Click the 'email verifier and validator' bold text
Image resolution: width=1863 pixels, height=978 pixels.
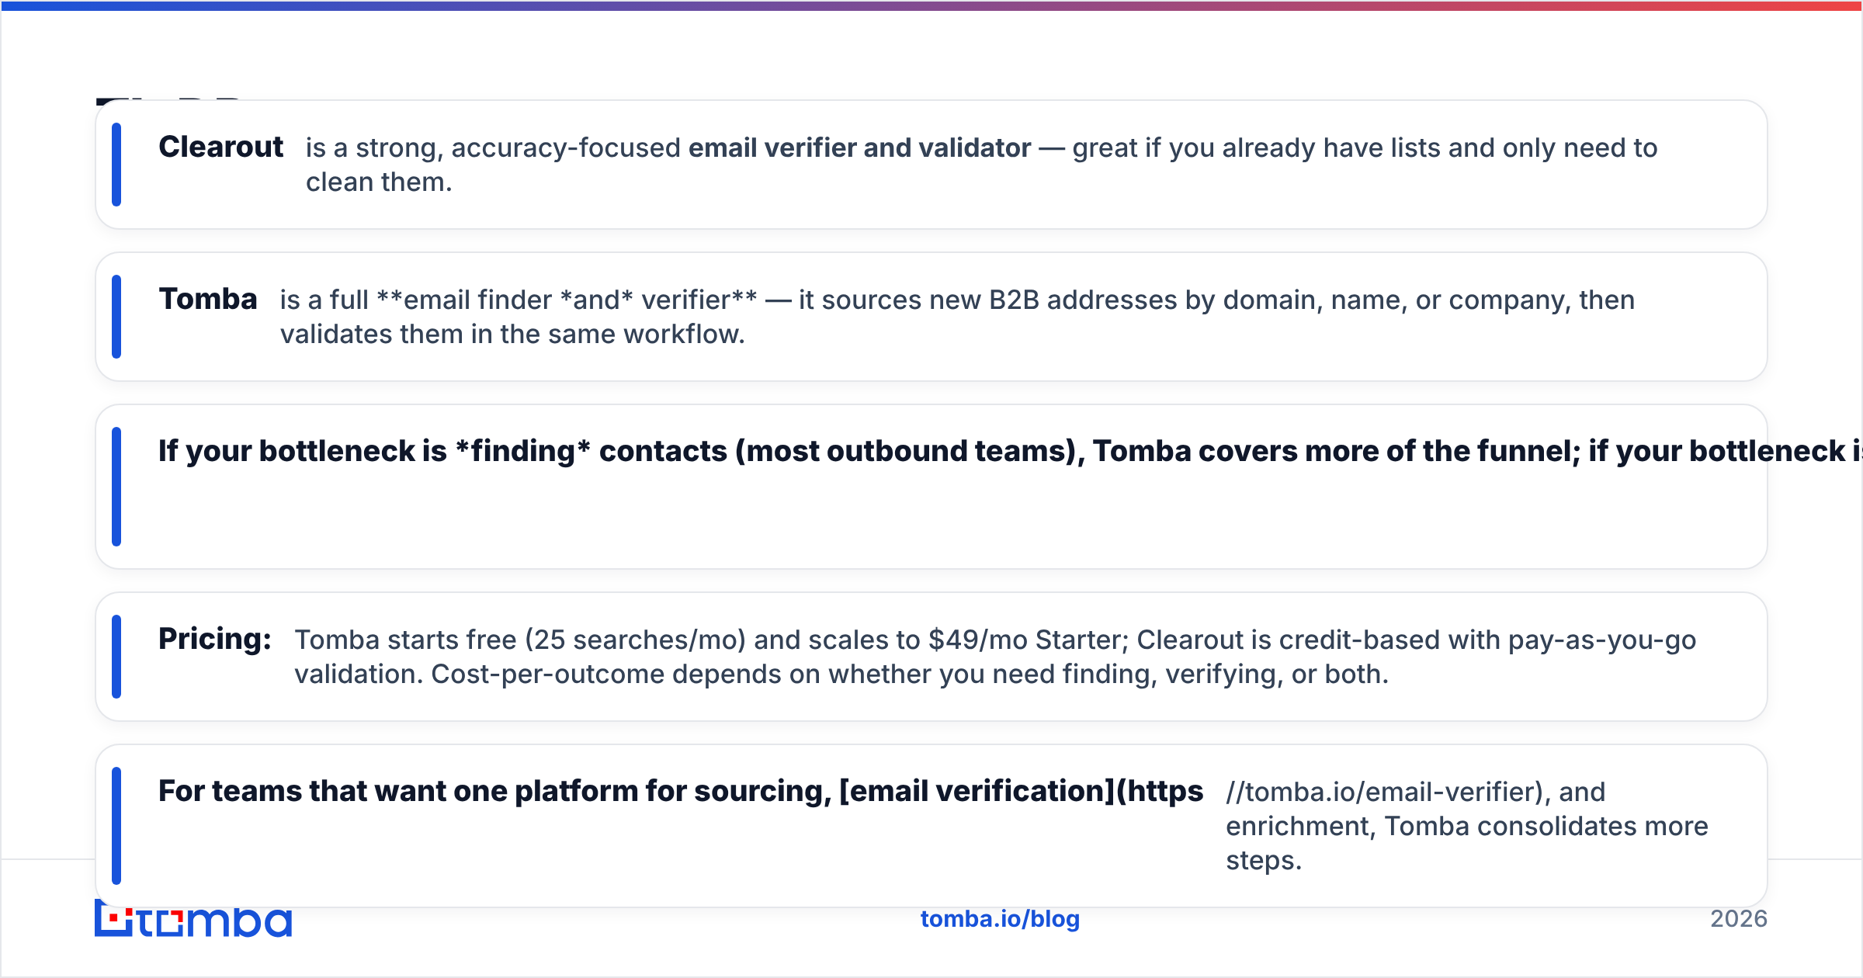pos(859,147)
